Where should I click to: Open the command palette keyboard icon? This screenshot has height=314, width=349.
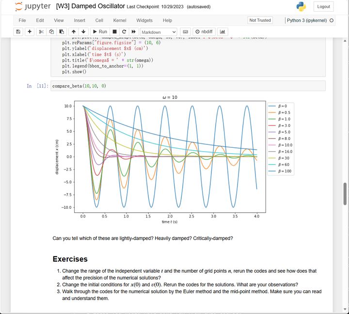[186, 31]
